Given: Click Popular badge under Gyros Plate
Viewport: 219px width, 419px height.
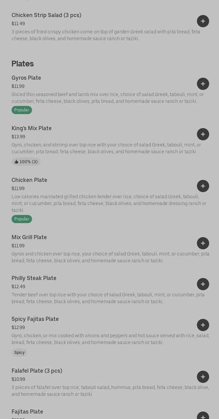Looking at the screenshot, I should [x=22, y=110].
